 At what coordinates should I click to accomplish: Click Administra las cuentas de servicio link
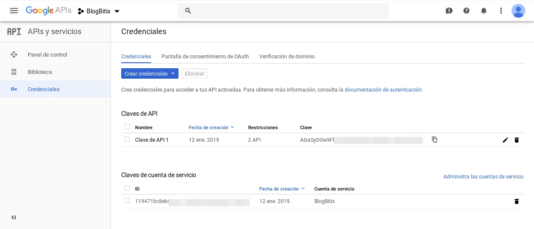[483, 177]
